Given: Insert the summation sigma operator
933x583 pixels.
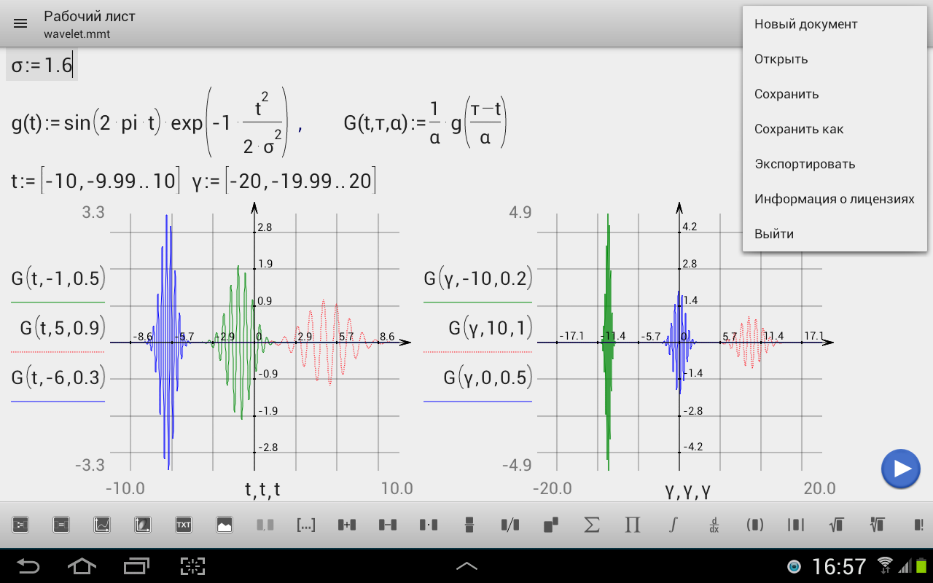Looking at the screenshot, I should pos(592,524).
